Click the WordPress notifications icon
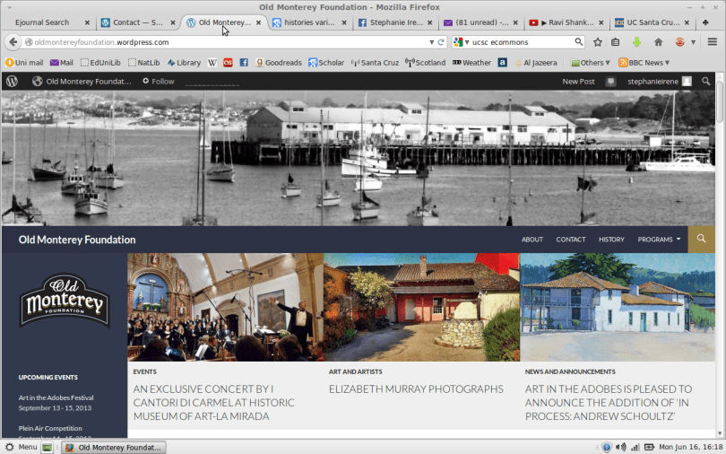Image resolution: width=726 pixels, height=454 pixels. coord(611,82)
